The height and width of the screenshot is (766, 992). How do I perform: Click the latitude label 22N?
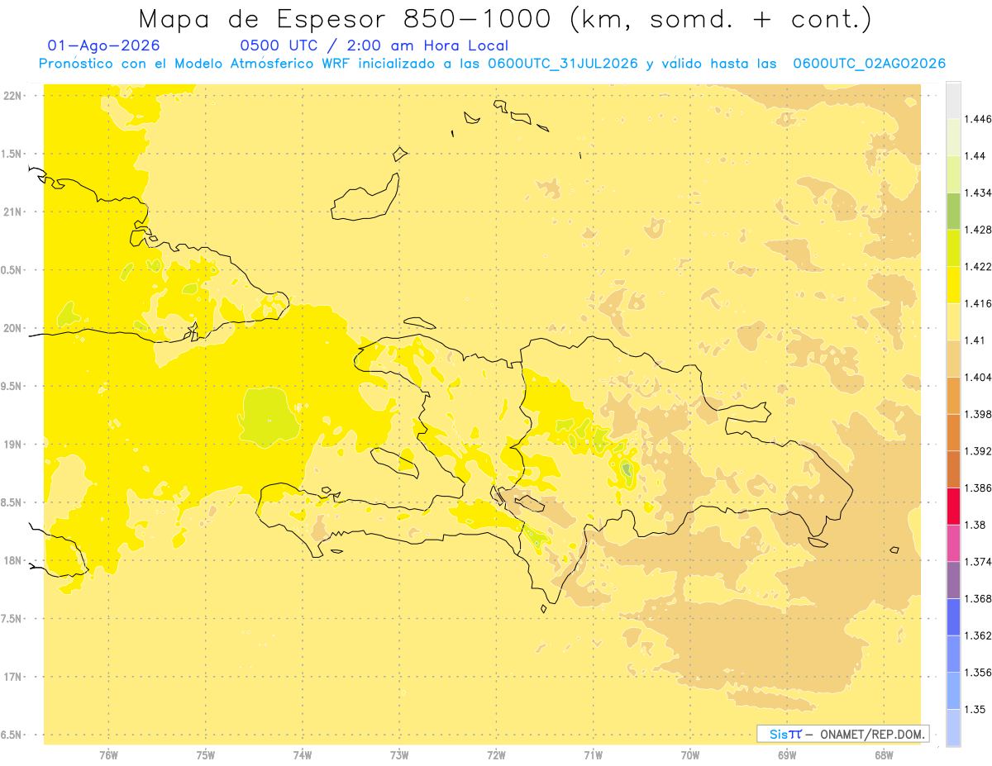pos(13,95)
